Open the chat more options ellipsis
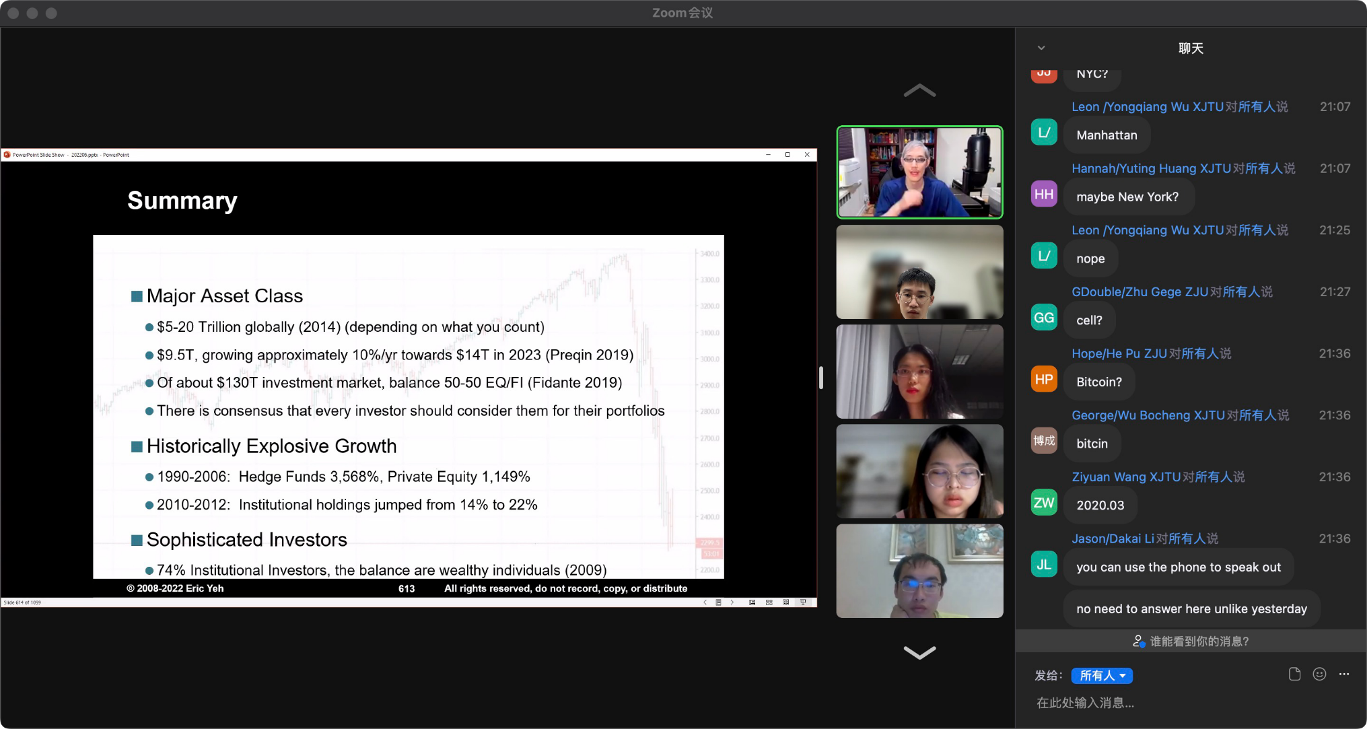This screenshot has width=1367, height=729. (1344, 674)
